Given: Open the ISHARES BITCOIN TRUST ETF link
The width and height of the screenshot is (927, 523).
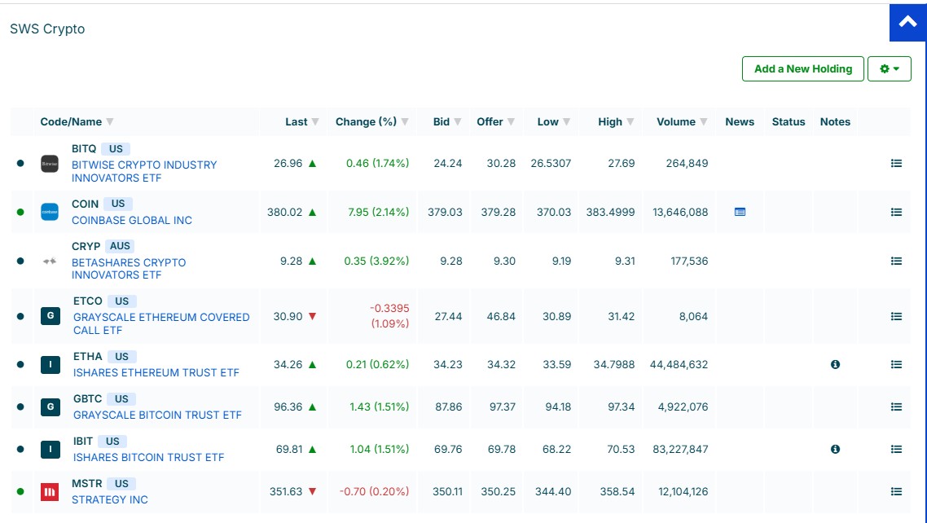Looking at the screenshot, I should pos(148,457).
